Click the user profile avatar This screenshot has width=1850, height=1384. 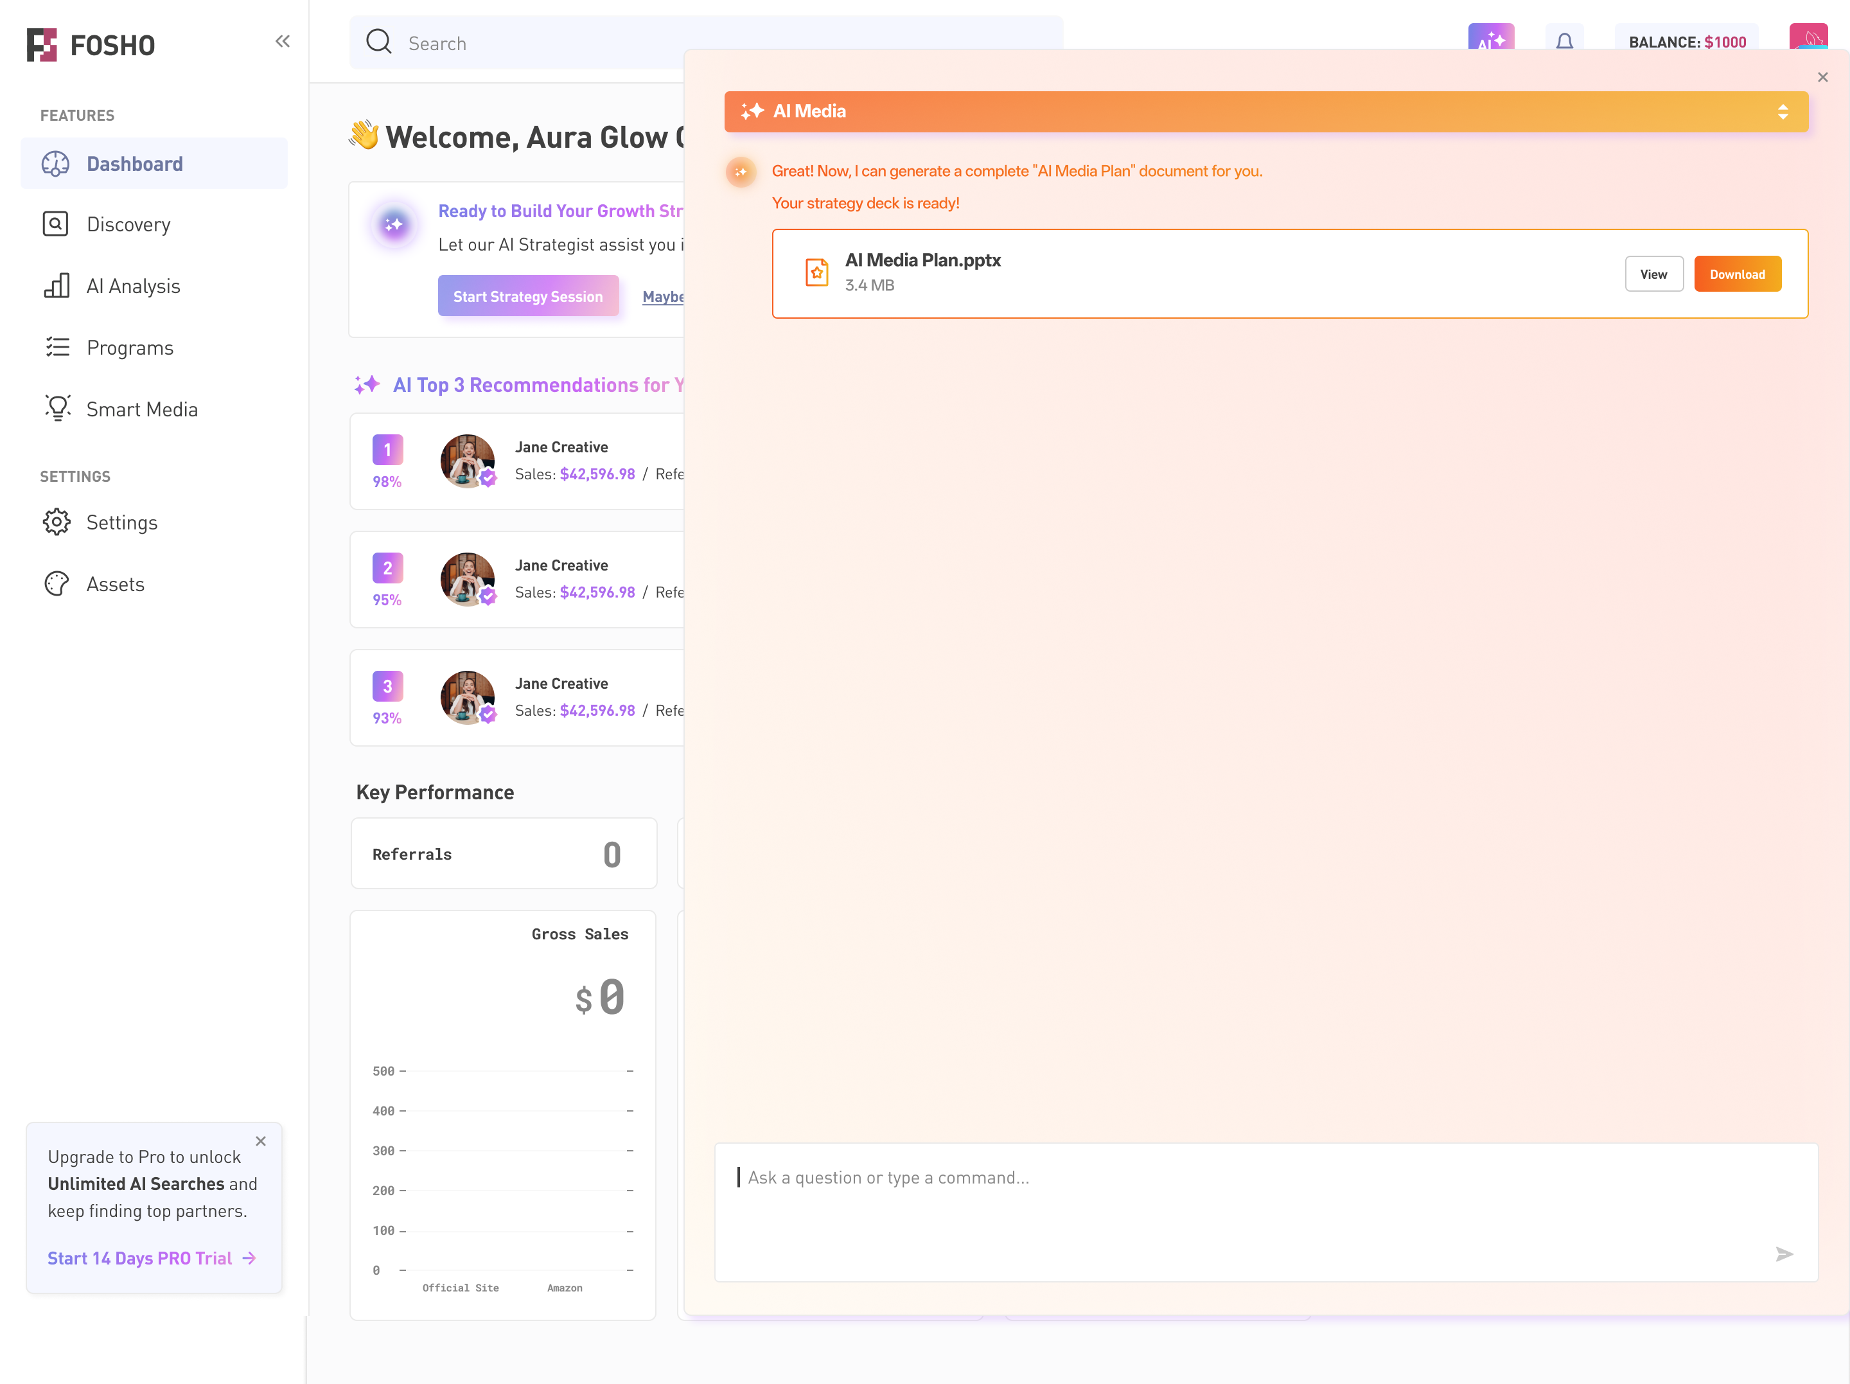point(1808,37)
